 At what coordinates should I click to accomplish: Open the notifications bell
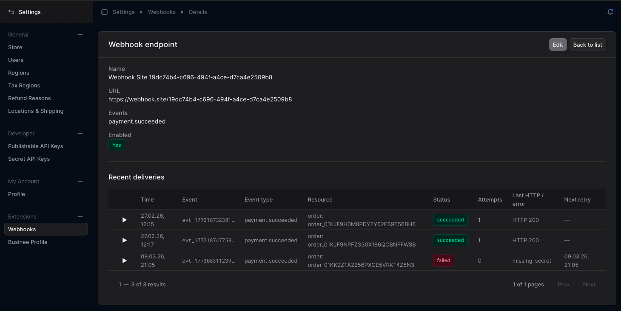(610, 12)
